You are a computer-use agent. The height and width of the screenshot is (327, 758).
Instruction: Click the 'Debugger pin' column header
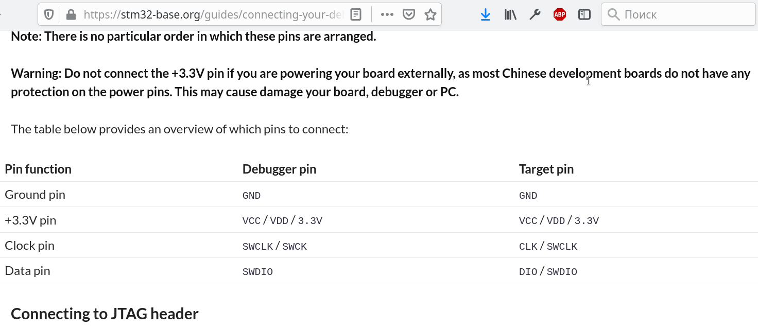pyautogui.click(x=279, y=169)
